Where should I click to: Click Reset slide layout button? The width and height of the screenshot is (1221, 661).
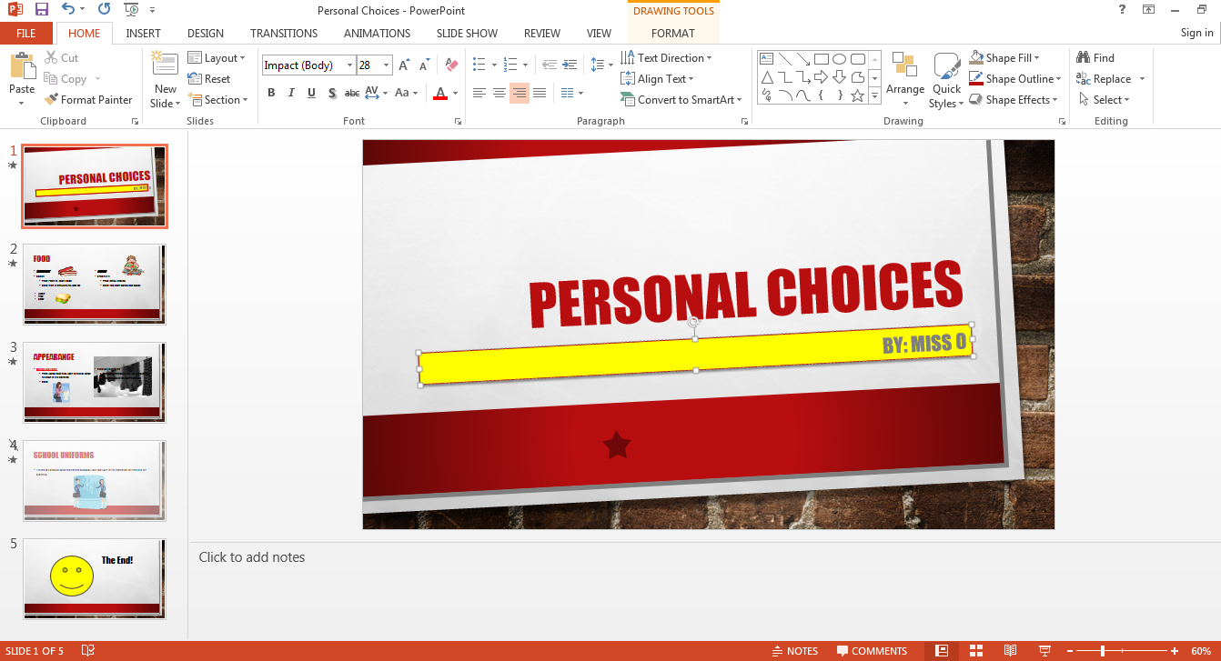click(209, 79)
